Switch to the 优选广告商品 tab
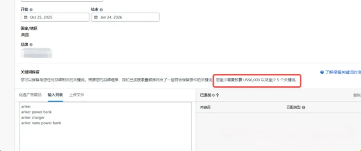 pos(30,95)
